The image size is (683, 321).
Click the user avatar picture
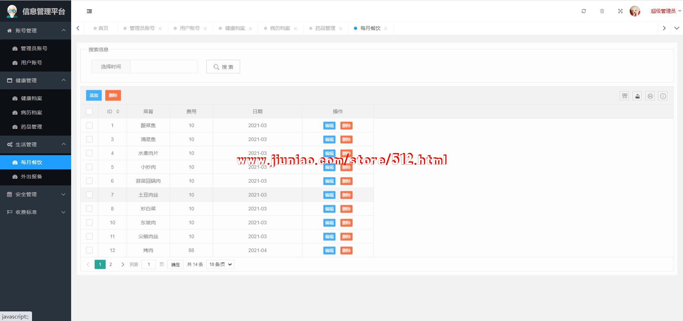click(x=635, y=11)
